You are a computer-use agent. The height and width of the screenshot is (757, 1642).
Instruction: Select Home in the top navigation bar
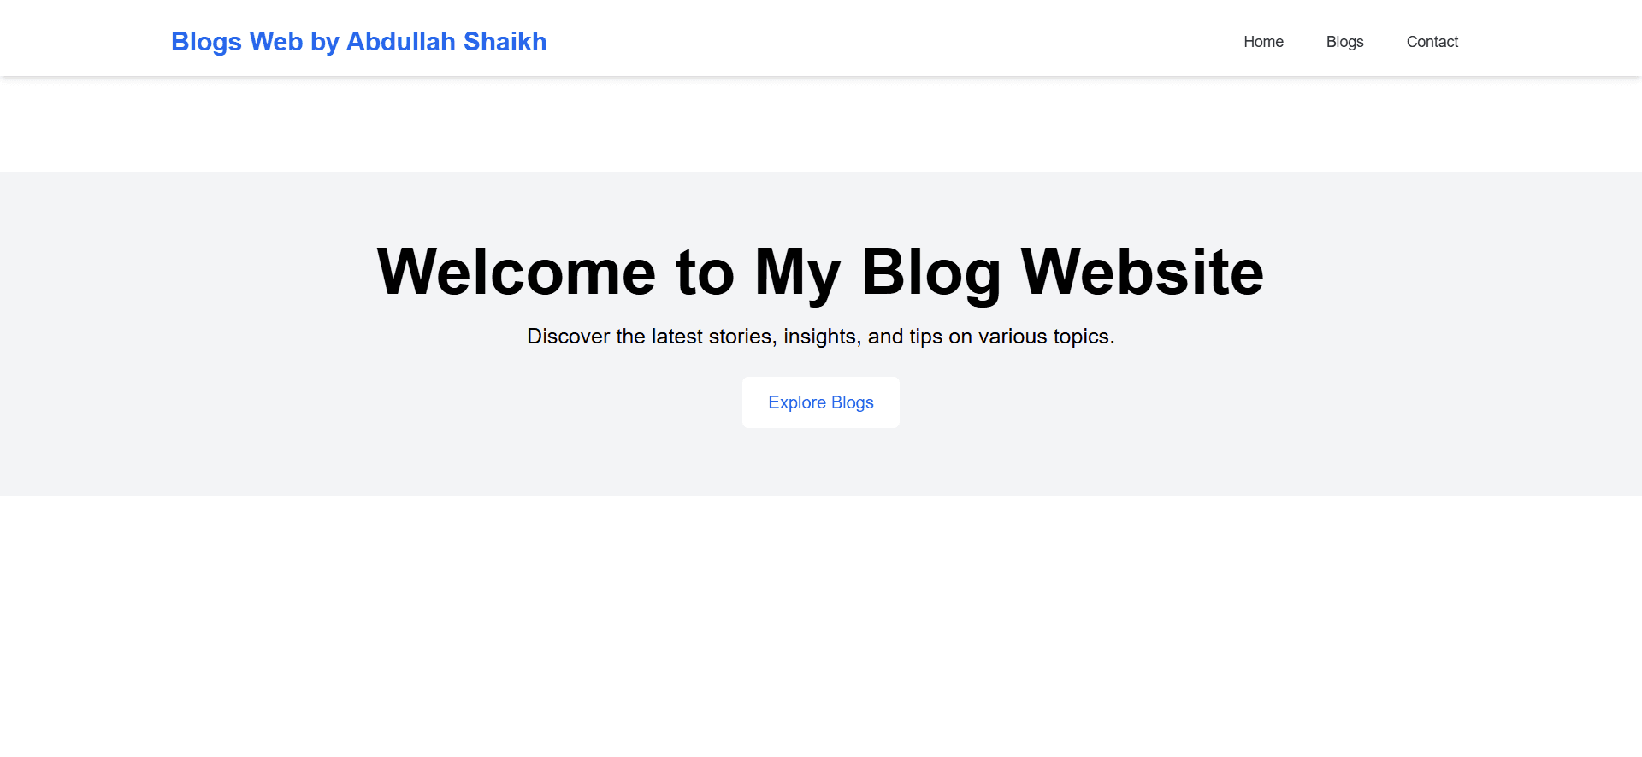click(x=1263, y=41)
